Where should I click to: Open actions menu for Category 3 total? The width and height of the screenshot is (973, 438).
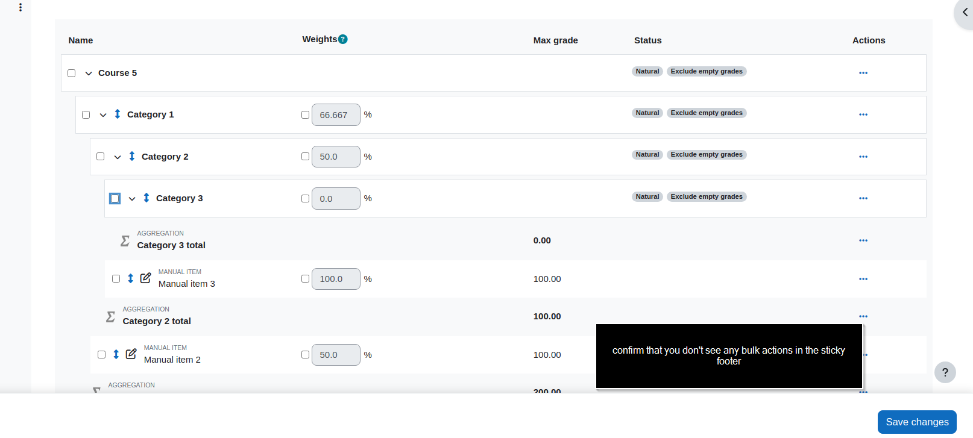pos(863,240)
